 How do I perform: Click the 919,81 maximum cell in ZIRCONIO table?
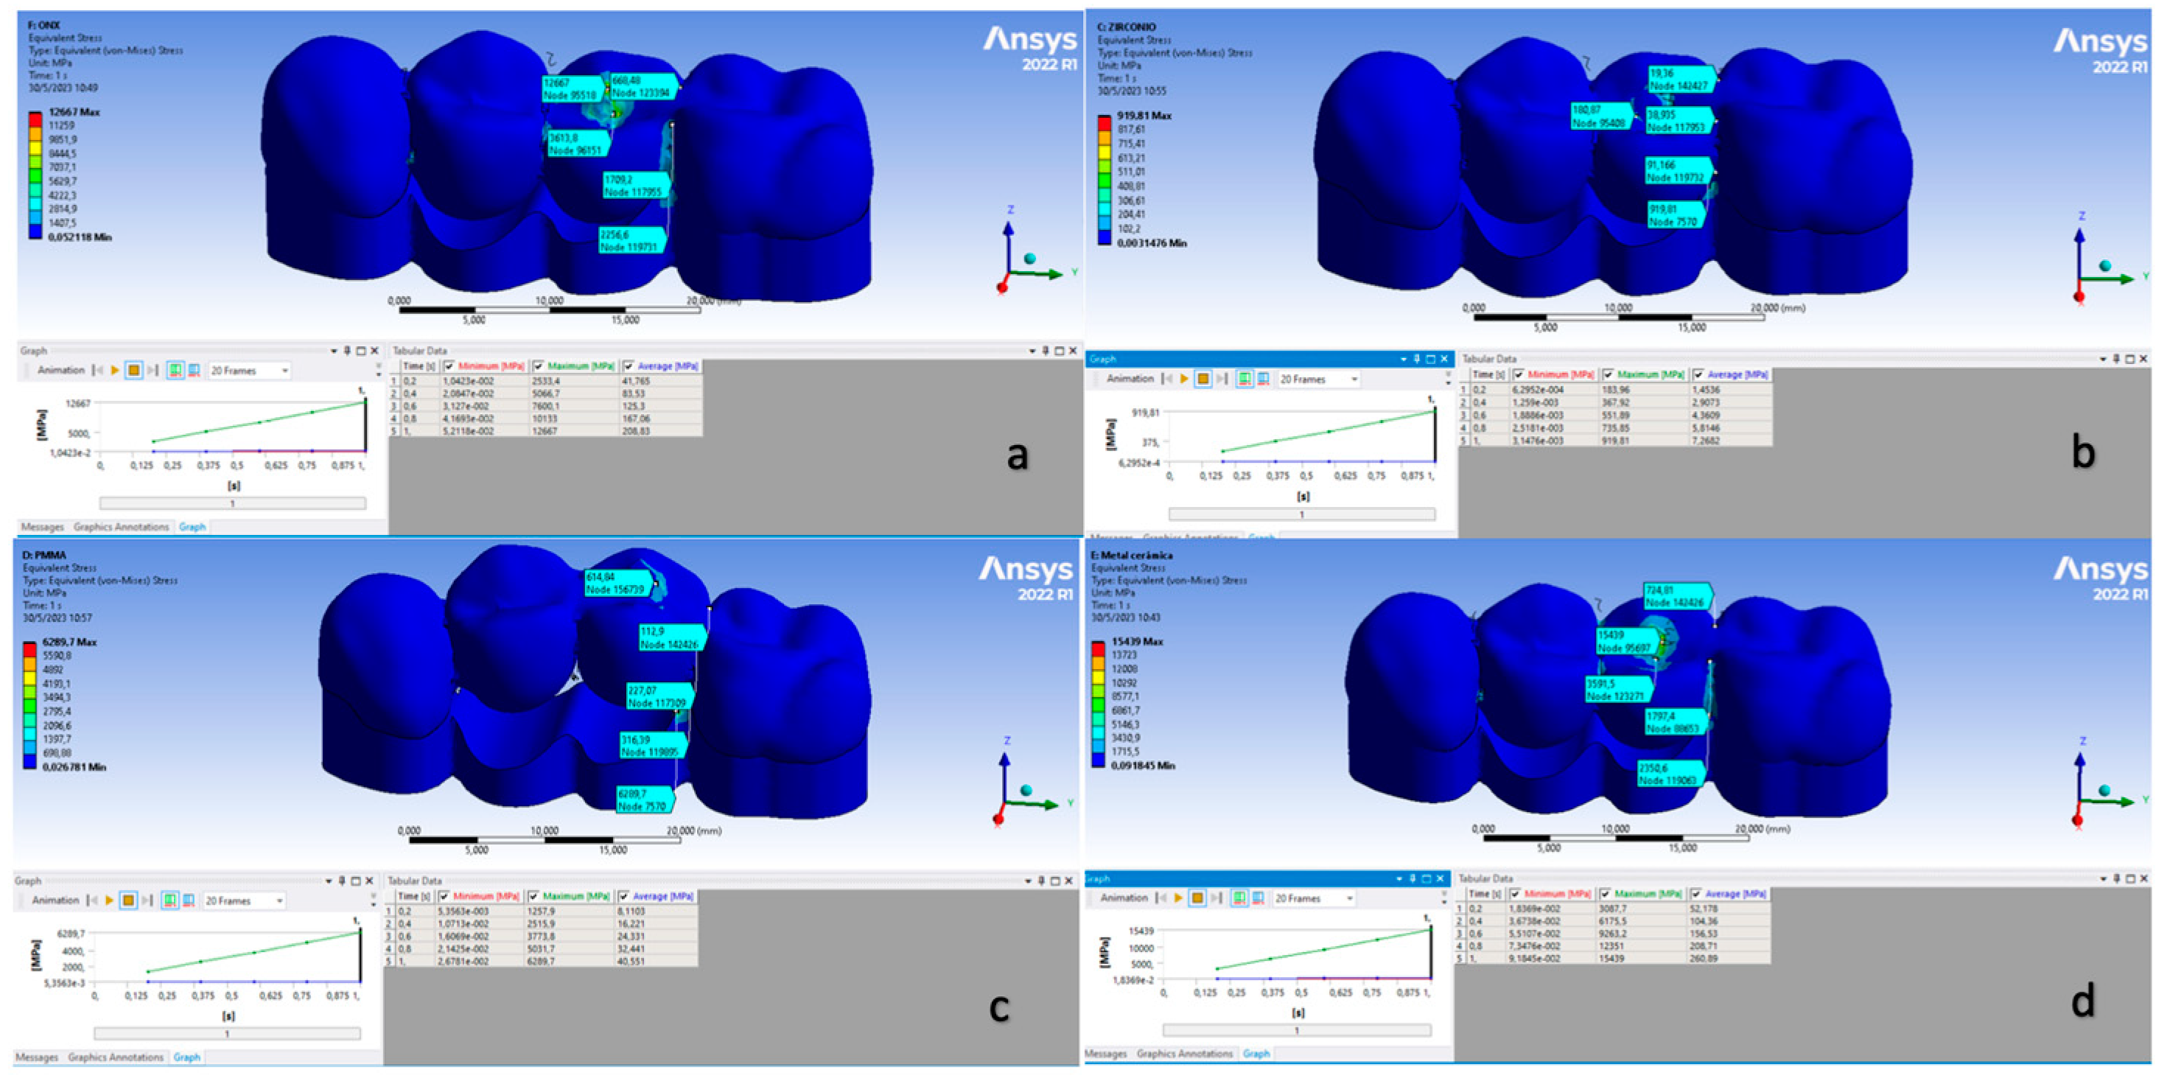pyautogui.click(x=1645, y=440)
